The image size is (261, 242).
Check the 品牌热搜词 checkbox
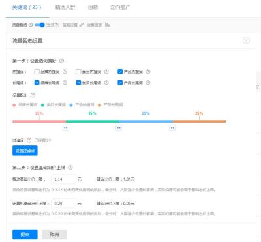pos(37,72)
